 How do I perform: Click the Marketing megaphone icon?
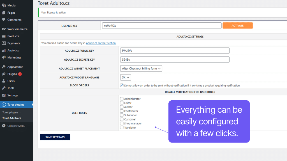click(x=4, y=58)
